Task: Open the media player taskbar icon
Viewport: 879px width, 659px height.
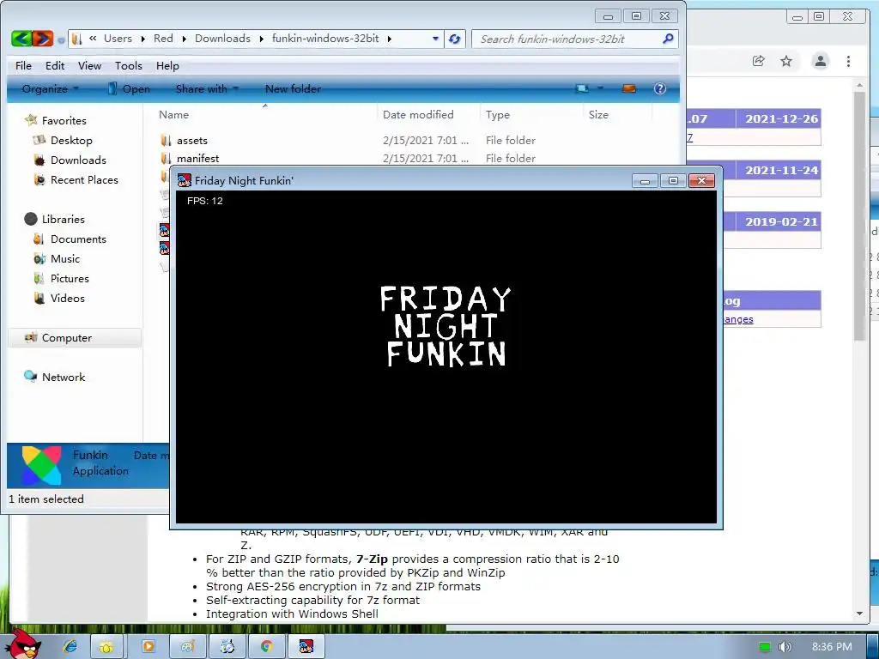Action: 148,646
